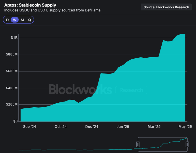The height and width of the screenshot is (153, 196).
Task: Click the $200M y-axis label
Action: coord(12,104)
